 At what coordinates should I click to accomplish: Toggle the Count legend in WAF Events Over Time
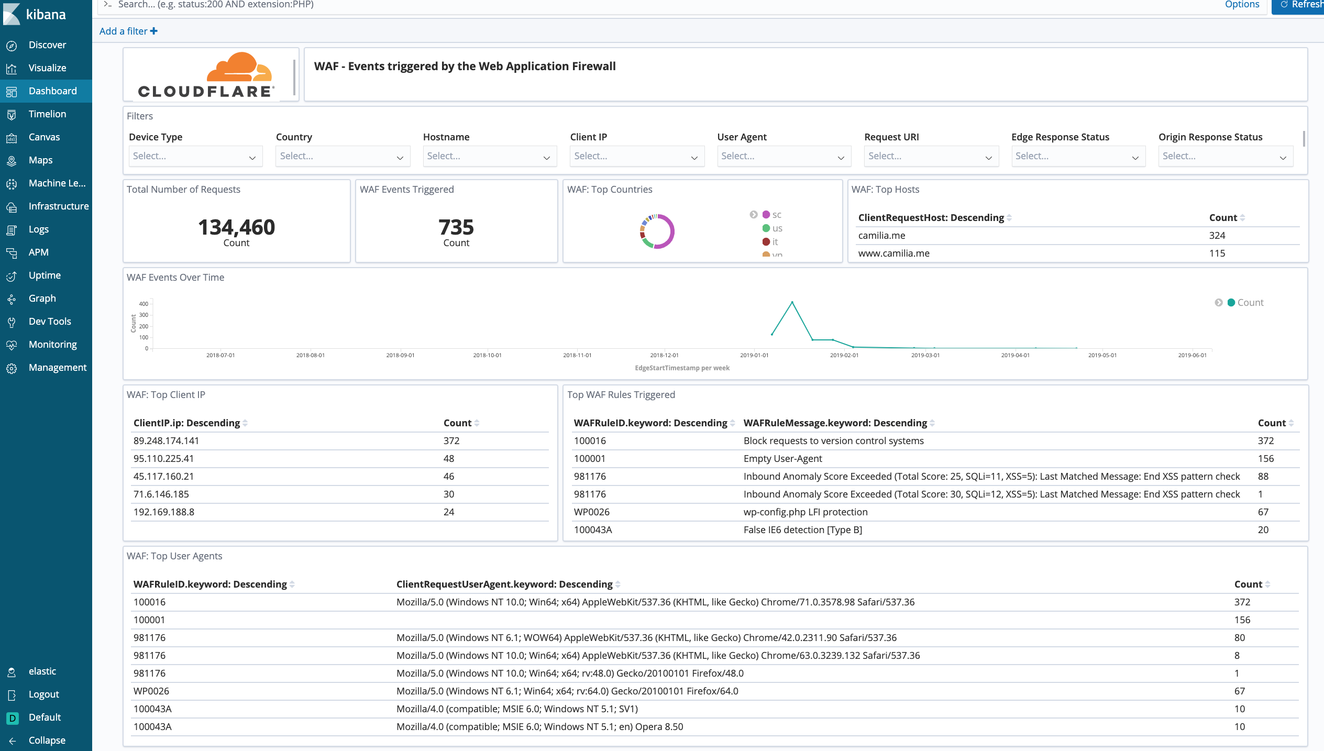(1249, 302)
